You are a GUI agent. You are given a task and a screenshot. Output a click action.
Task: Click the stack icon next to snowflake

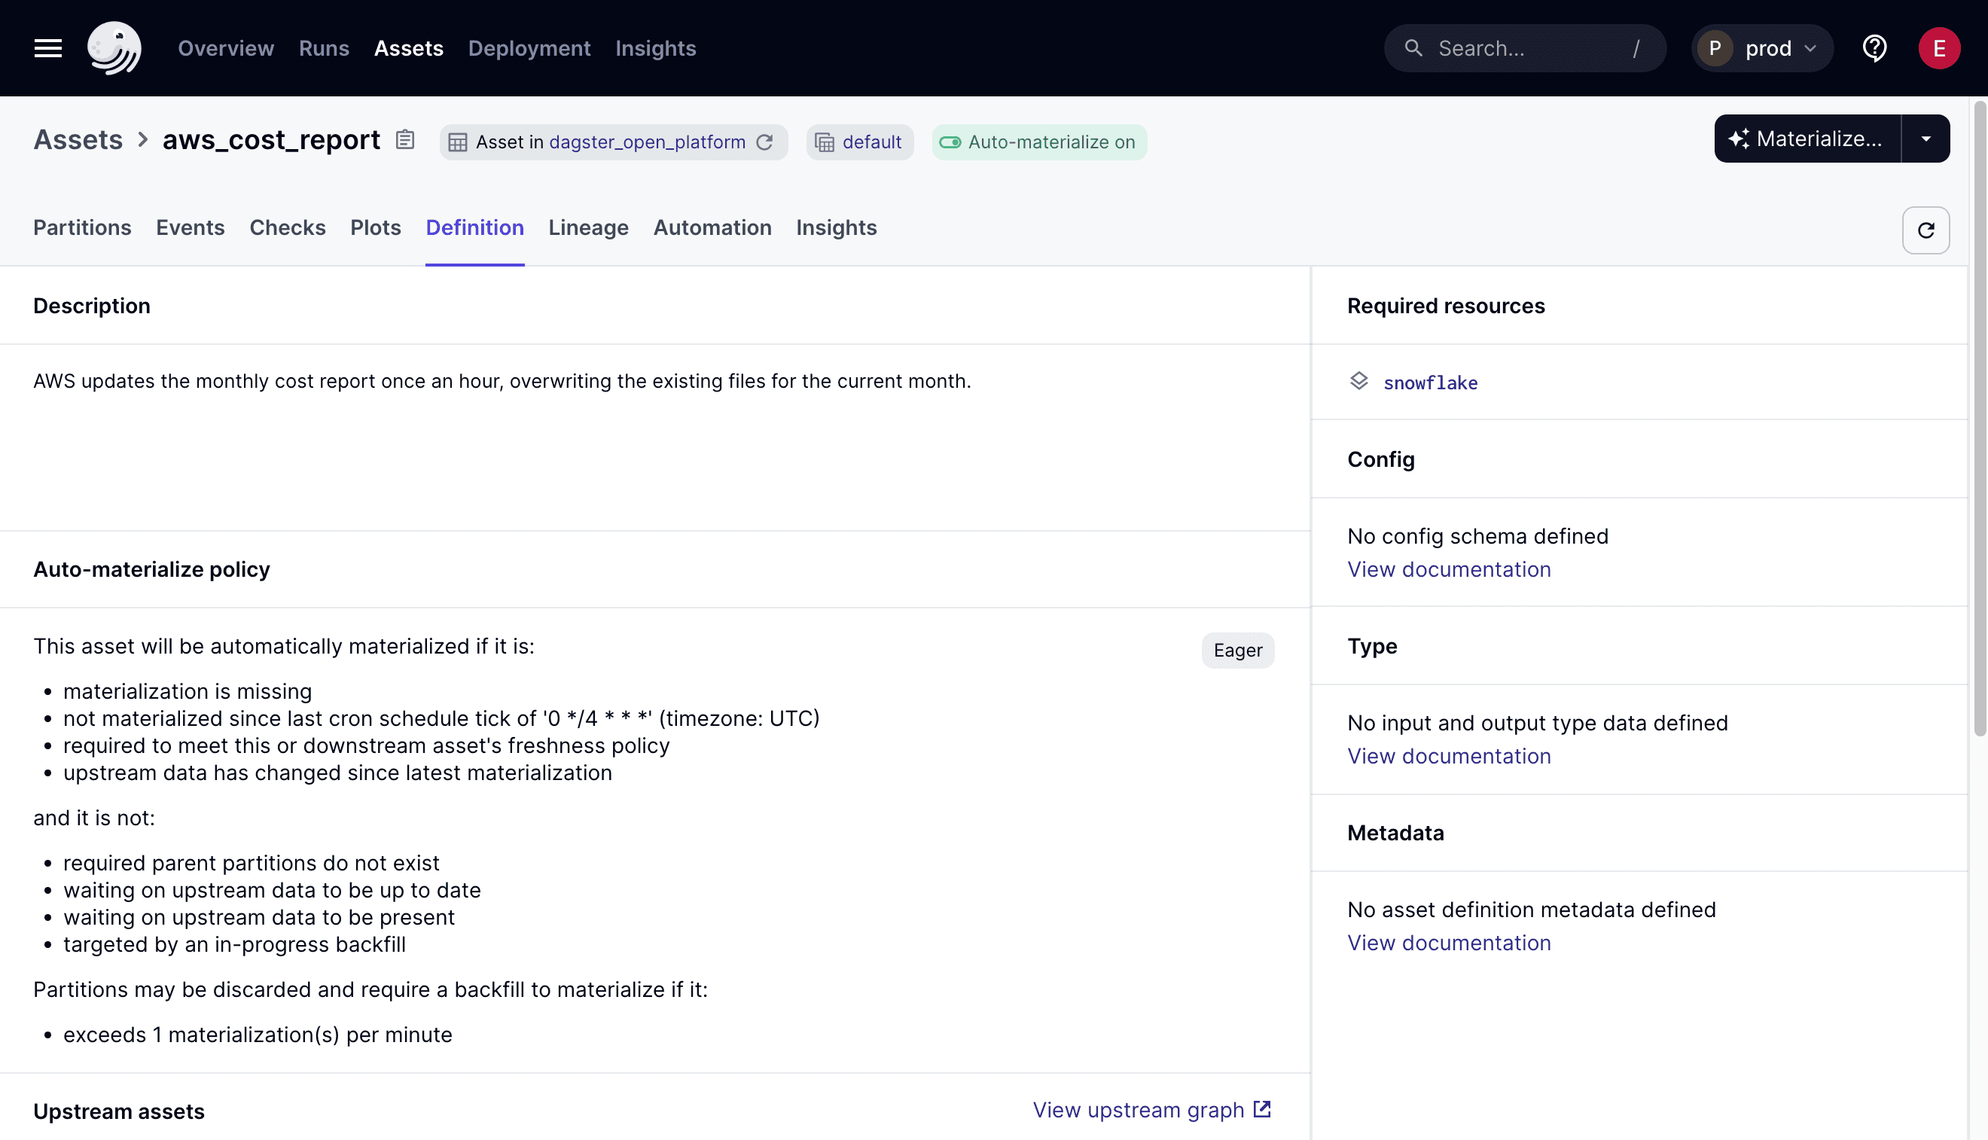pyautogui.click(x=1360, y=381)
